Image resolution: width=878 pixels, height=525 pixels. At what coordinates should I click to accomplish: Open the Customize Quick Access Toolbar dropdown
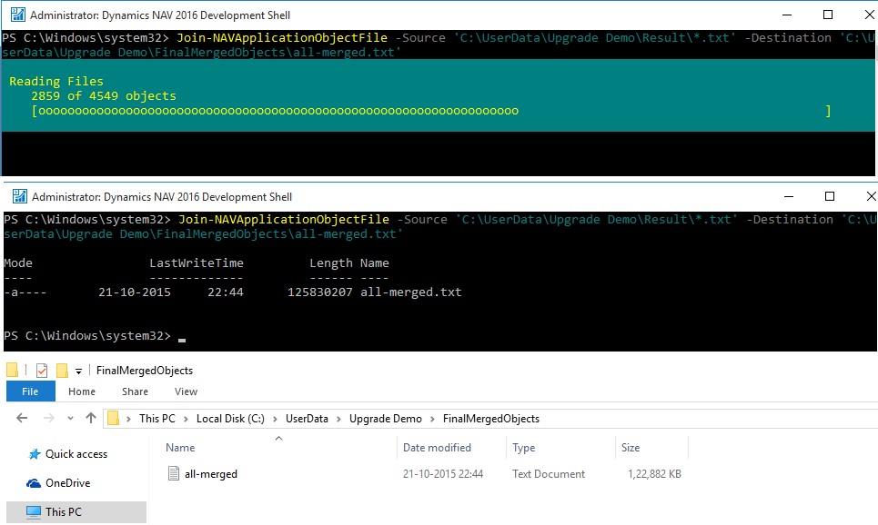[79, 371]
